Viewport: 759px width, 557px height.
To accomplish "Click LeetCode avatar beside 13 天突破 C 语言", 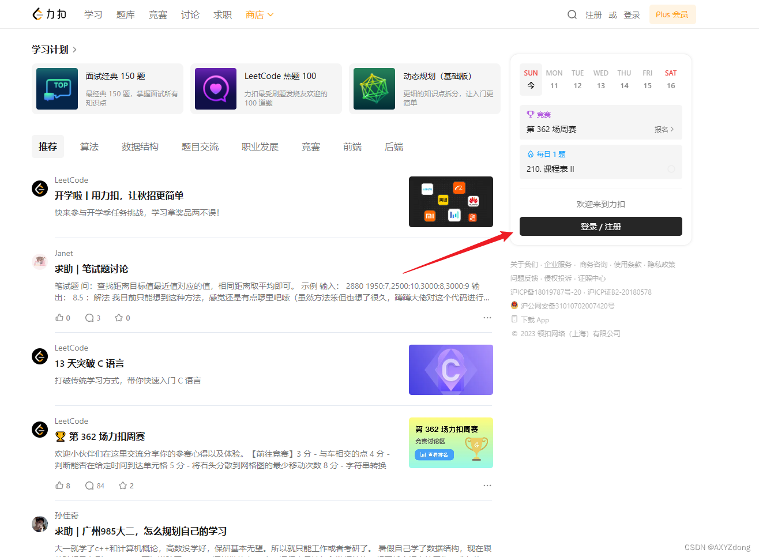I will [x=40, y=356].
